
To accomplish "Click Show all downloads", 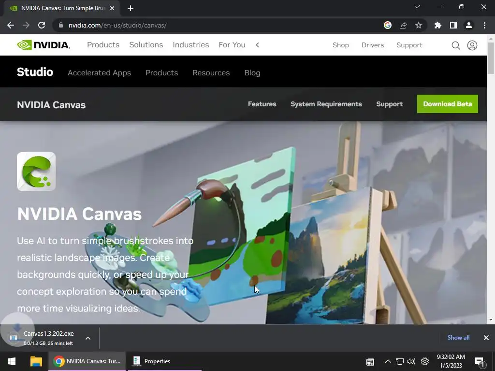I will 458,338.
